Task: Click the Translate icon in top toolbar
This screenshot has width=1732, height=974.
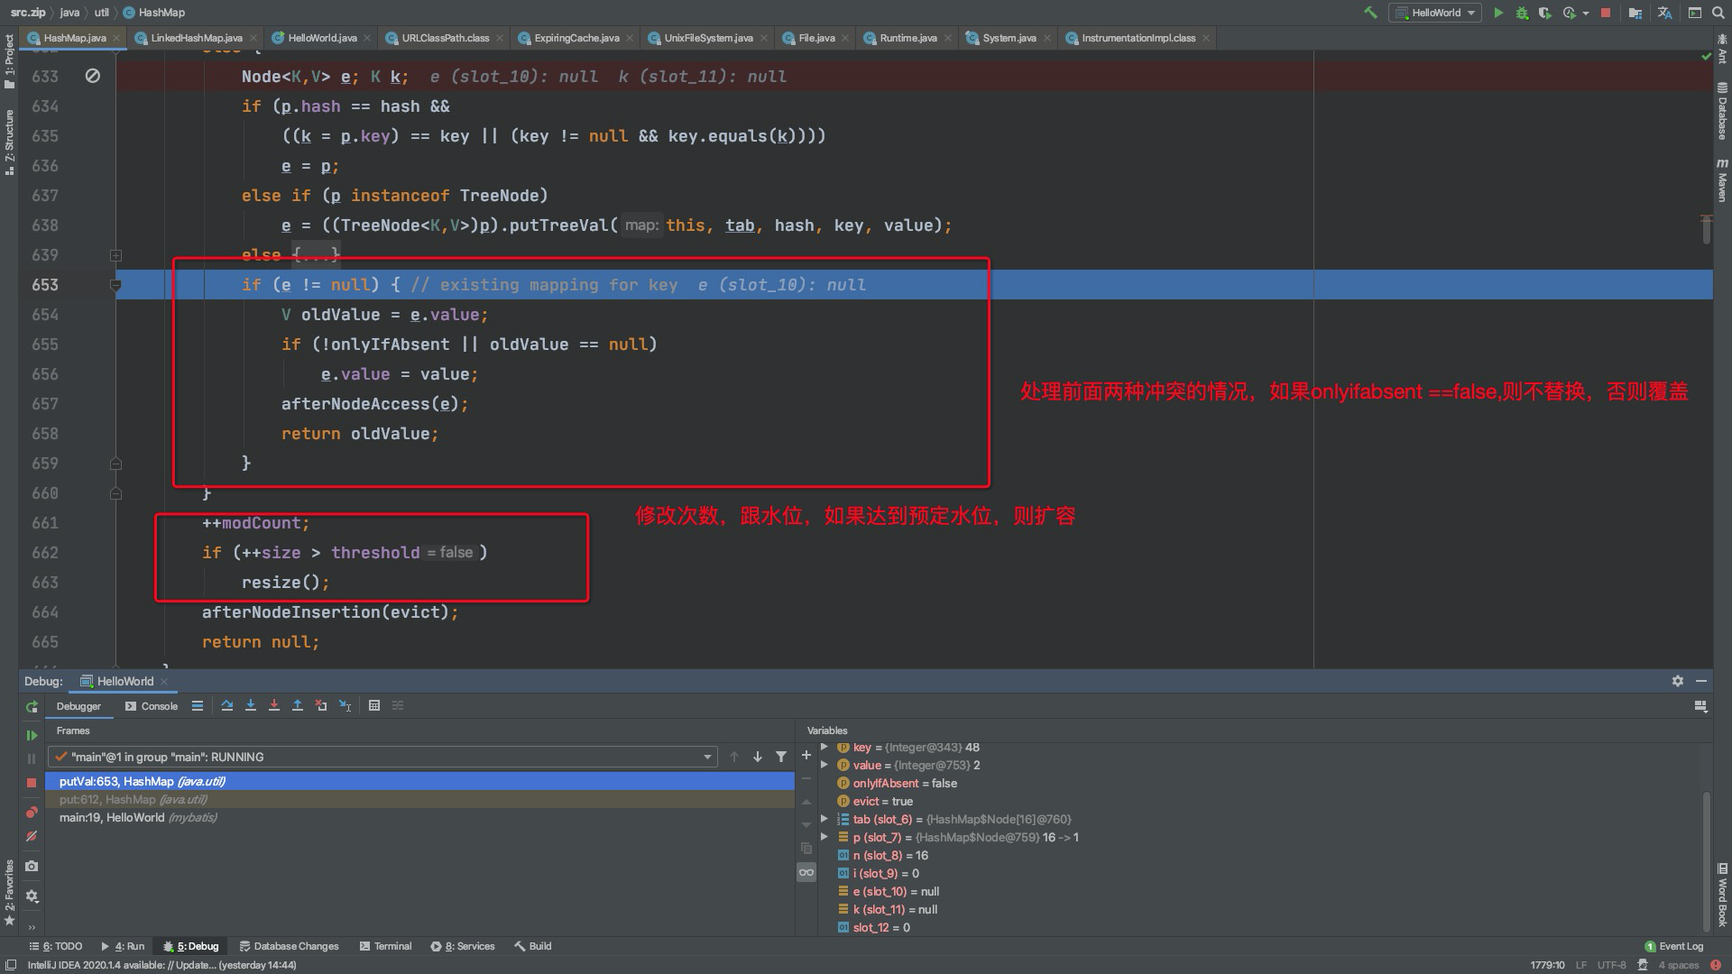Action: 1665,13
